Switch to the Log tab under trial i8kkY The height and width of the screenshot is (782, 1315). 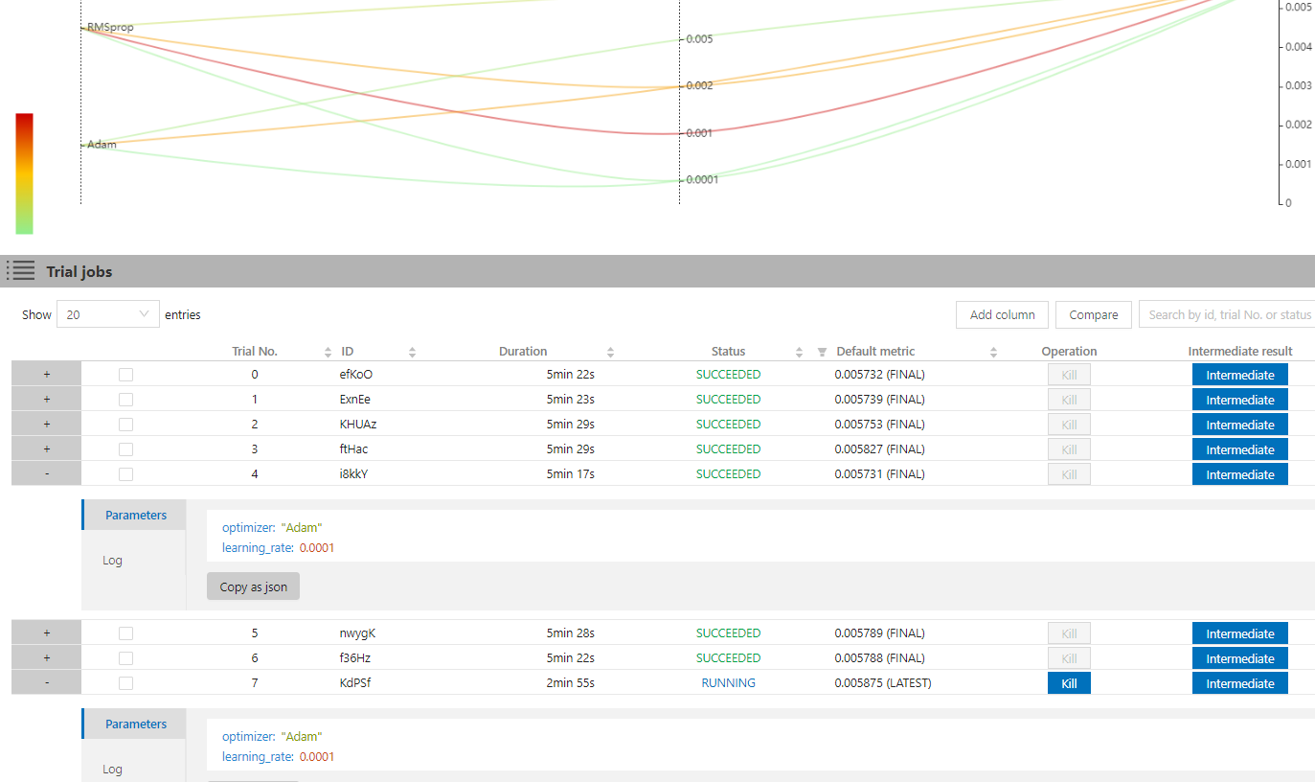click(112, 561)
